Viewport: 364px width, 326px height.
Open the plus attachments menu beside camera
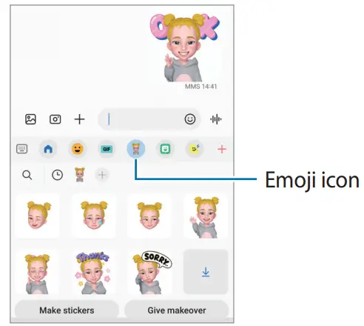click(79, 119)
